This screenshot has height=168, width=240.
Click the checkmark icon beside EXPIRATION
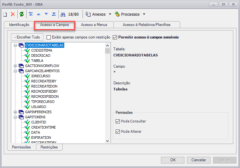27,138
